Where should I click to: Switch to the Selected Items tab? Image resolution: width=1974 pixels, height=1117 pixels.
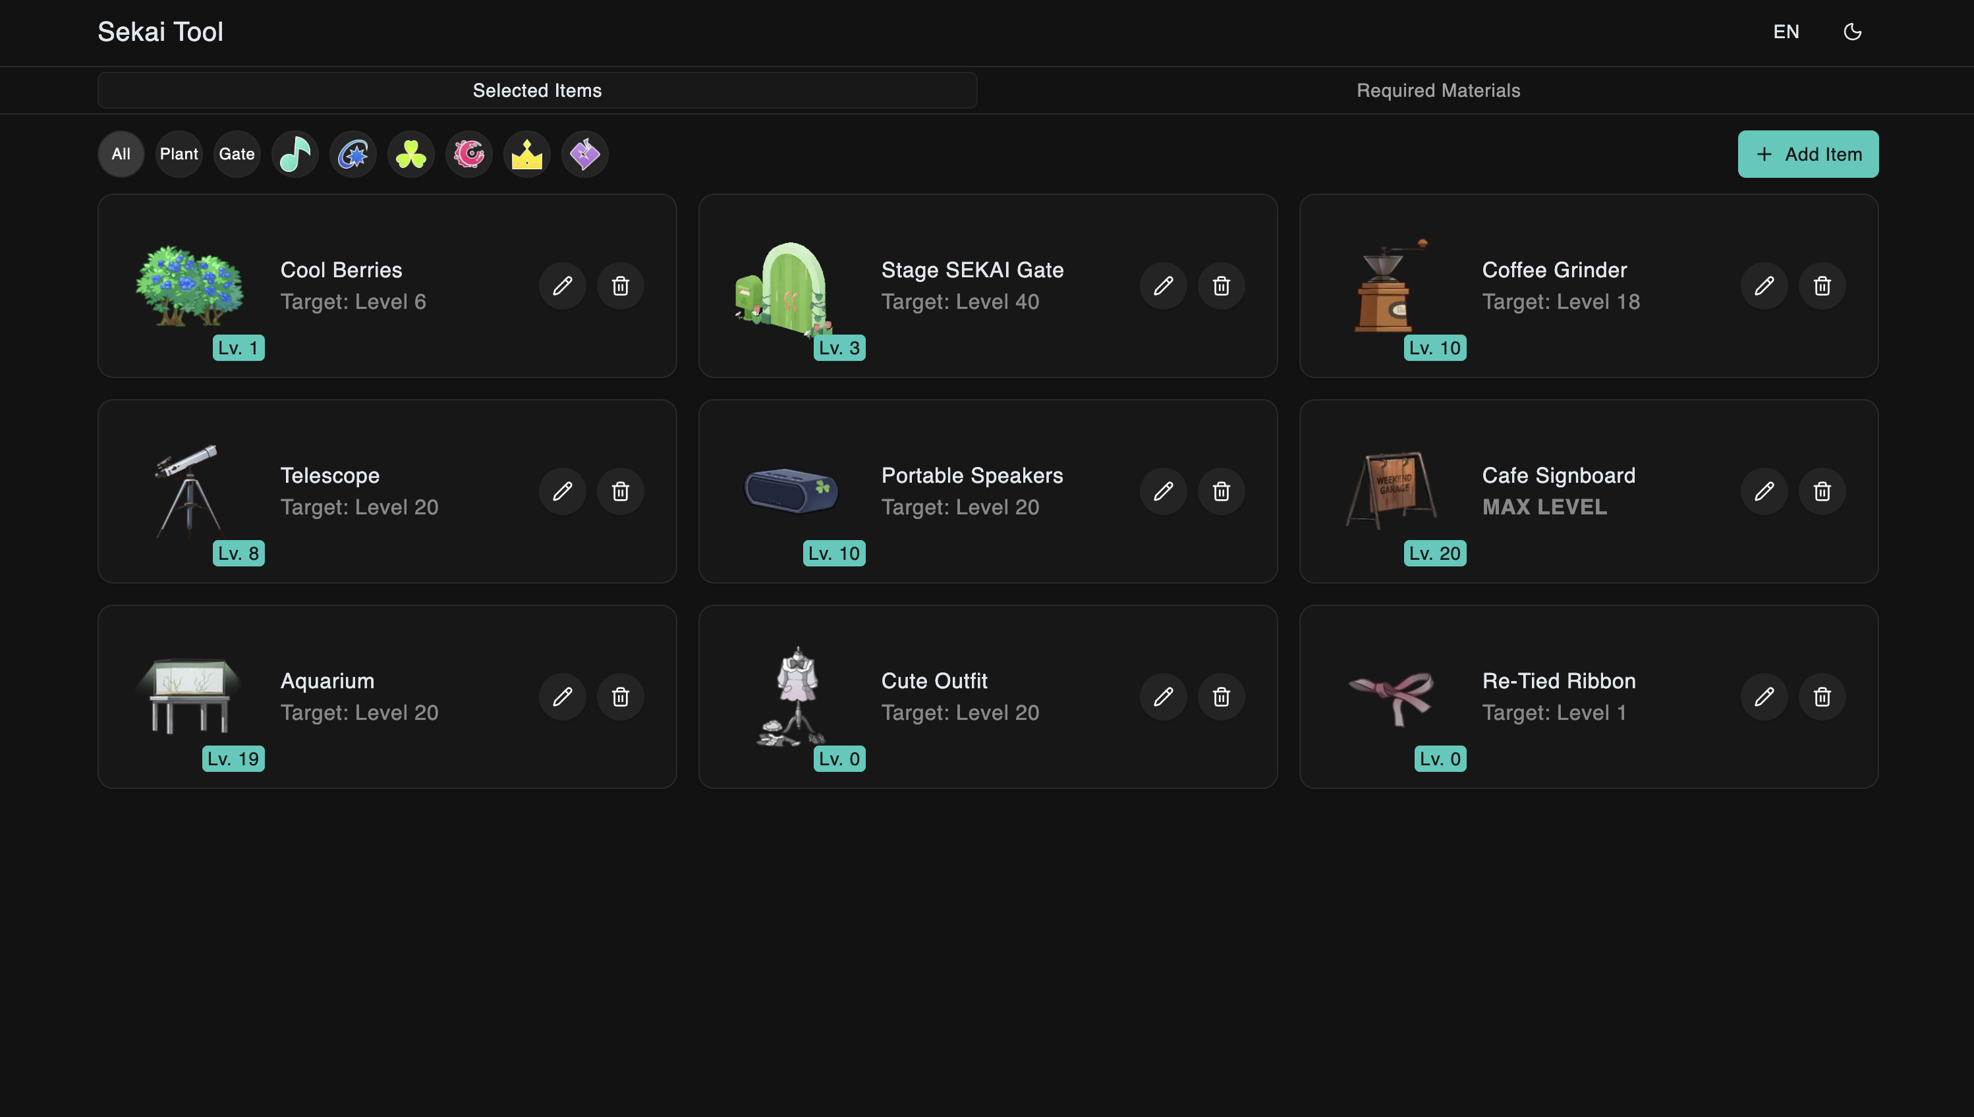point(537,90)
